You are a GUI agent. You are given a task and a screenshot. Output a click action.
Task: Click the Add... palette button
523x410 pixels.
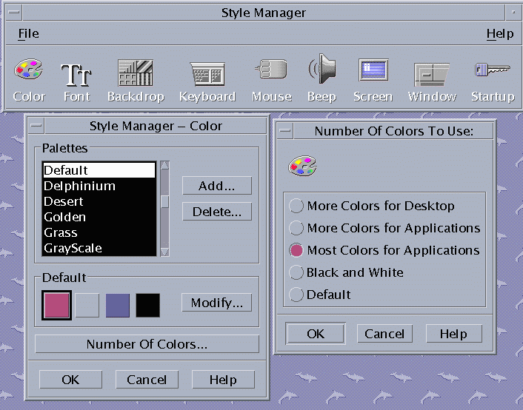click(x=217, y=186)
